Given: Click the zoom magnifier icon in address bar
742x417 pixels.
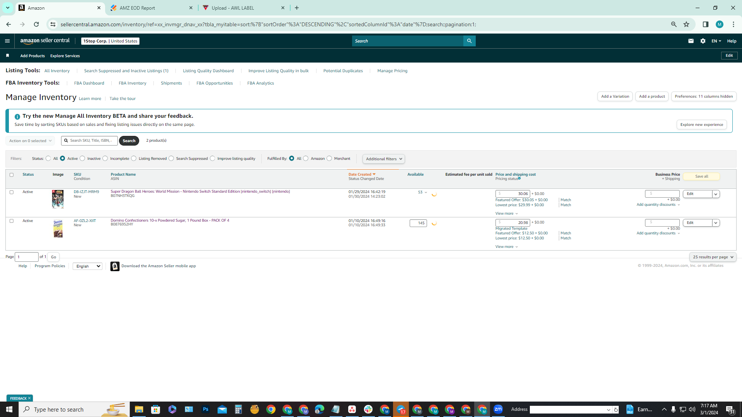Looking at the screenshot, I should (x=674, y=24).
